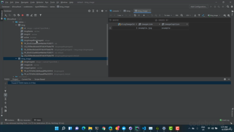This screenshot has width=234, height=132.
Task: Open the Problems tool window
Action: [x=10, y=120]
